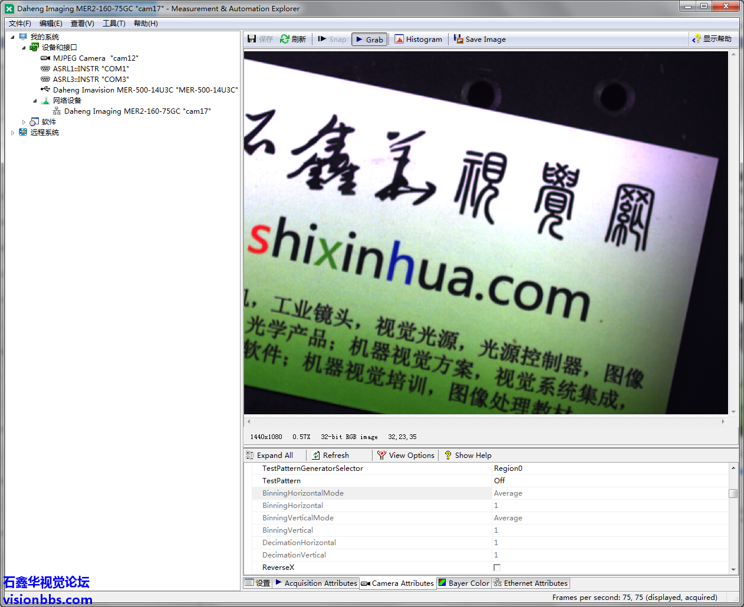Switch to the Camera Attributes tab

tap(398, 583)
